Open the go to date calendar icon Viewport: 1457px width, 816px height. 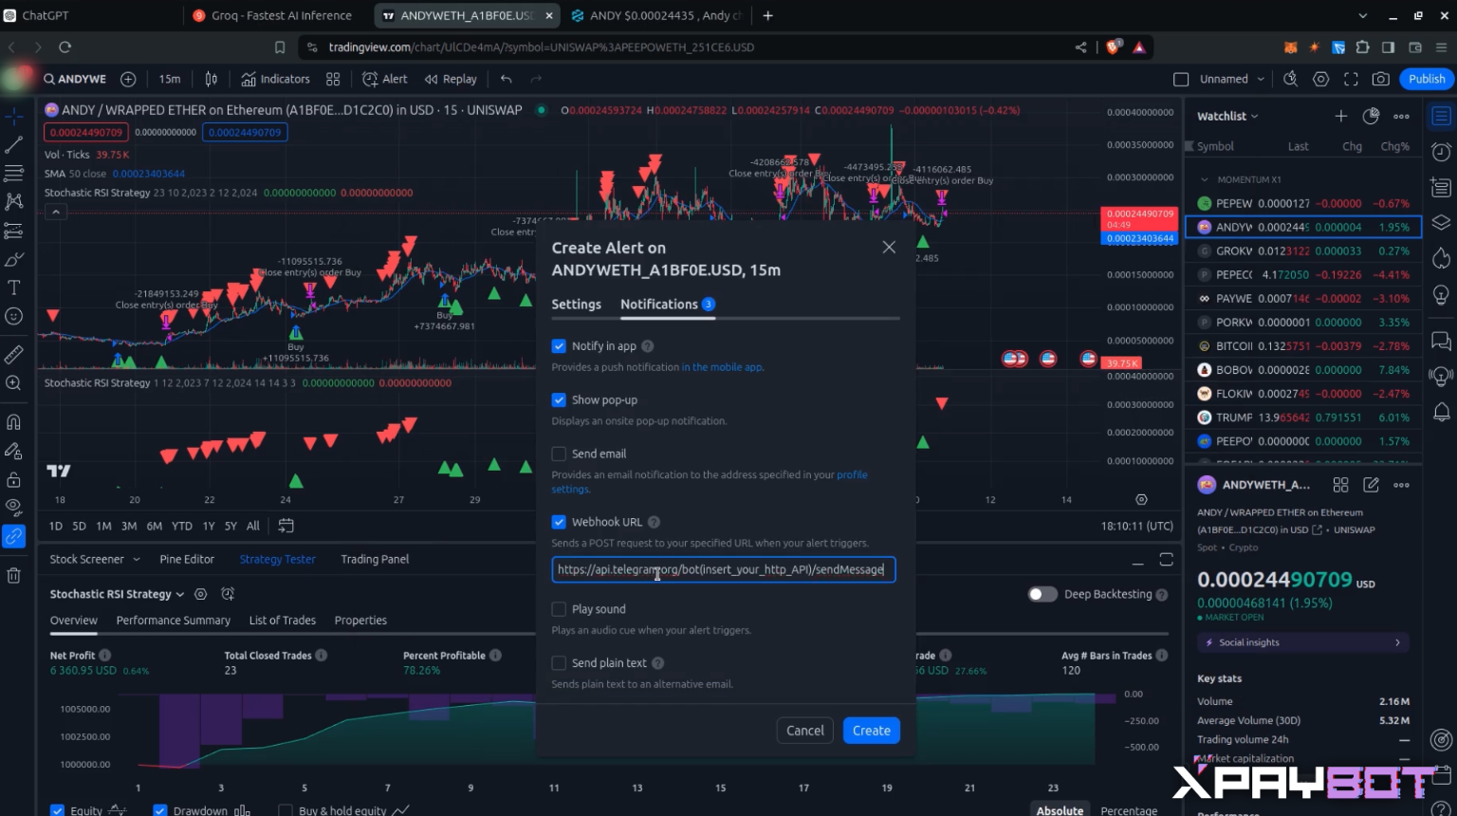click(286, 526)
